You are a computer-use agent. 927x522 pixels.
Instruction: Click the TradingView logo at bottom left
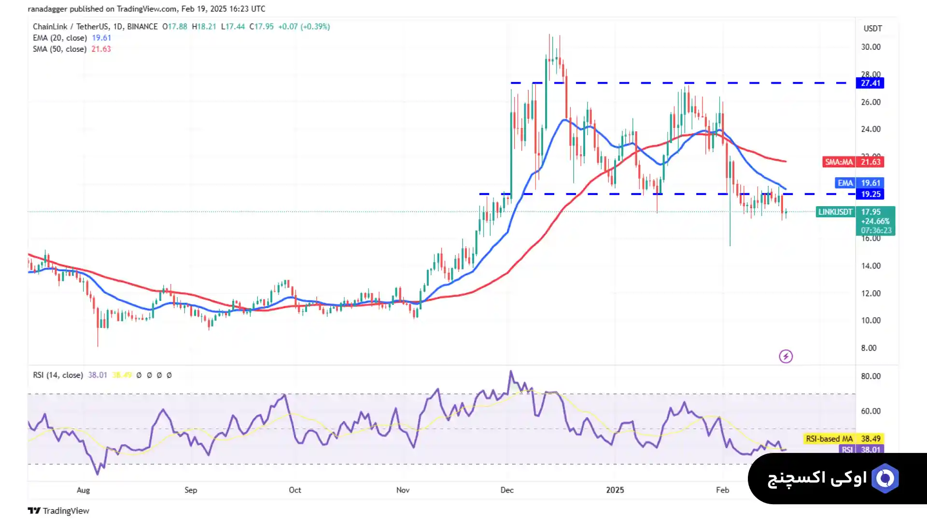click(x=58, y=510)
